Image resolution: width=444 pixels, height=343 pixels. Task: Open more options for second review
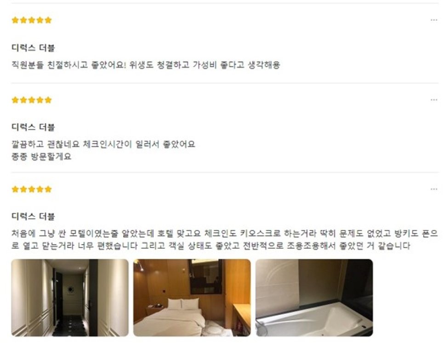click(x=434, y=100)
